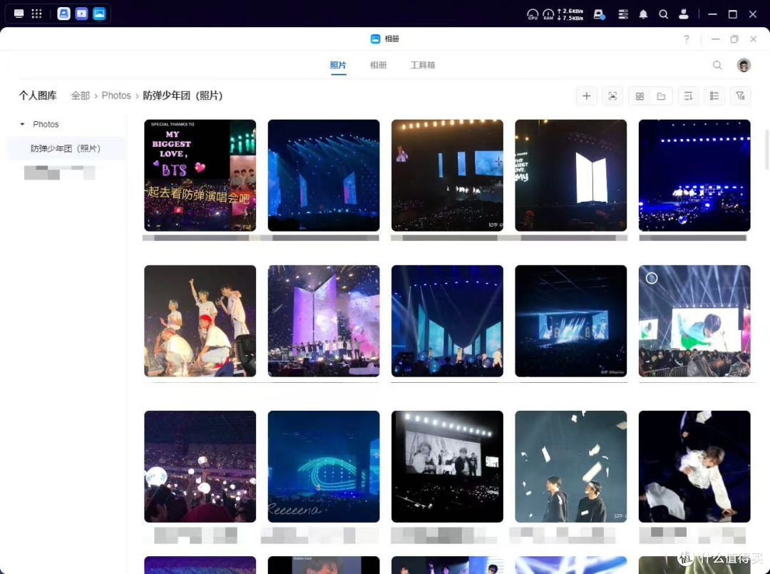Switch to grid thumbnail view
This screenshot has height=574, width=770.
click(640, 96)
